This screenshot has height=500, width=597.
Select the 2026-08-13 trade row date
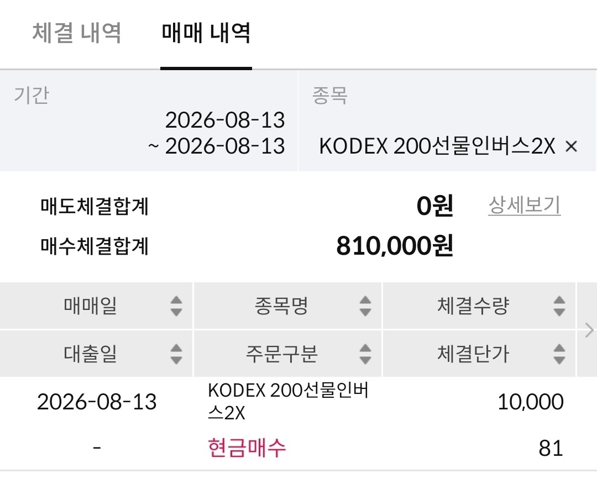pyautogui.click(x=97, y=402)
